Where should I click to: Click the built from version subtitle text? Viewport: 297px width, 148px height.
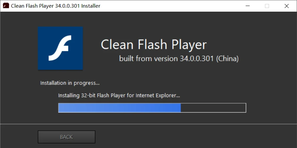pyautogui.click(x=179, y=59)
